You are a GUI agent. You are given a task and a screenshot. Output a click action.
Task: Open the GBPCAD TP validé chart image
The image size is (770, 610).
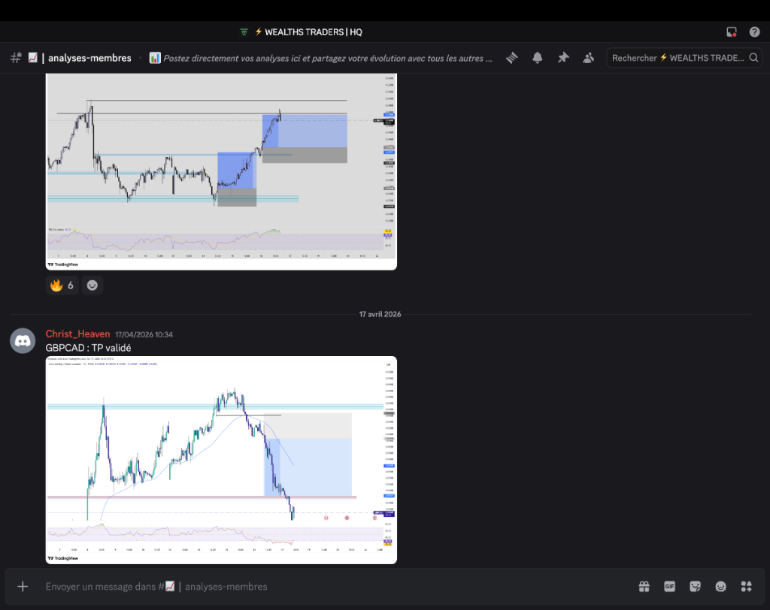coord(221,460)
